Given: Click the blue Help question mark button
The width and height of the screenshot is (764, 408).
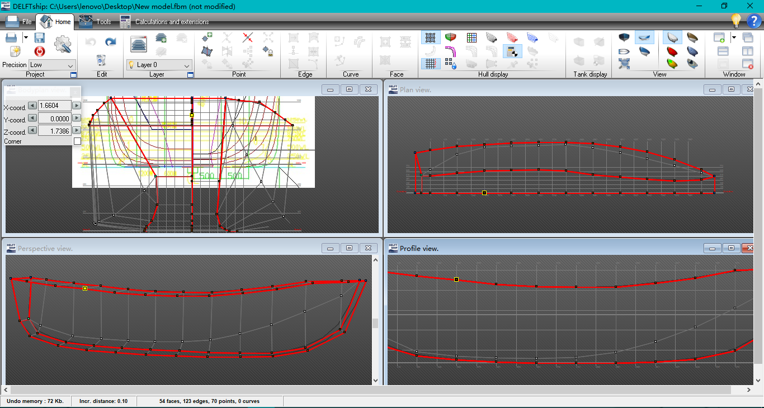Looking at the screenshot, I should 753,21.
